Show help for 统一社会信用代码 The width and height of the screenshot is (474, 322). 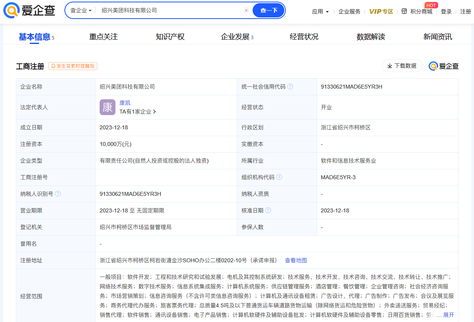[x=290, y=87]
